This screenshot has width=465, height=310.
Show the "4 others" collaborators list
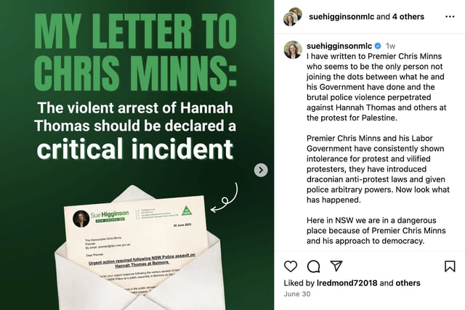[x=408, y=17]
